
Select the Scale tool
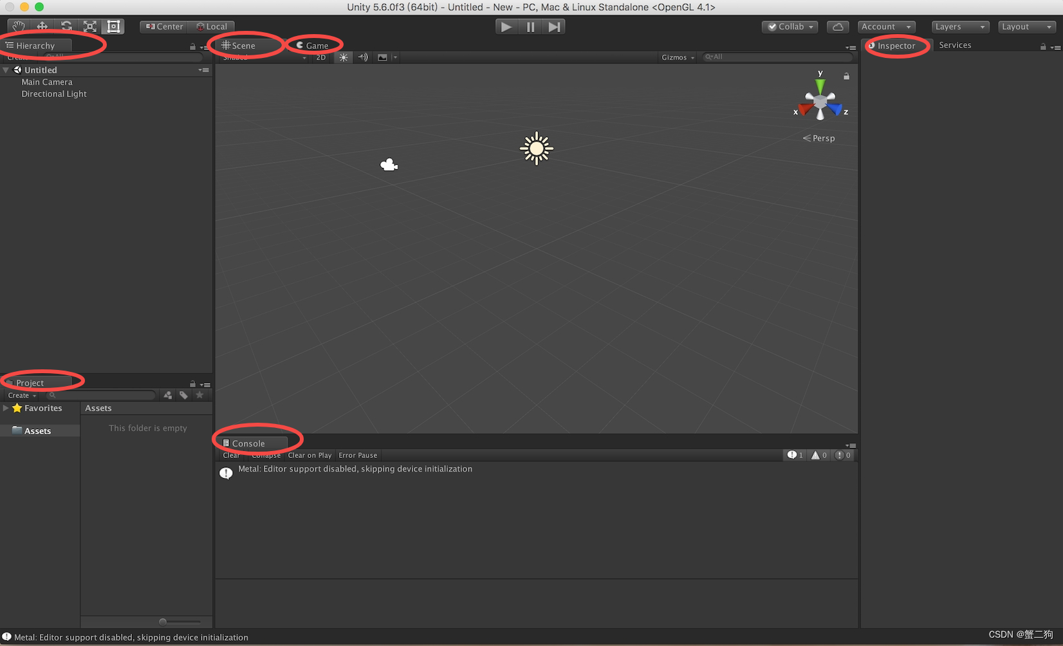pos(90,26)
